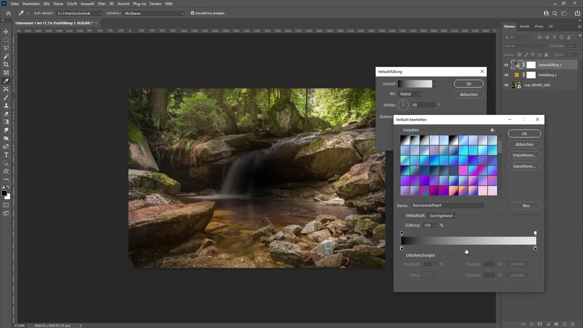Open the Filter menu
The image size is (583, 328).
(x=102, y=4)
